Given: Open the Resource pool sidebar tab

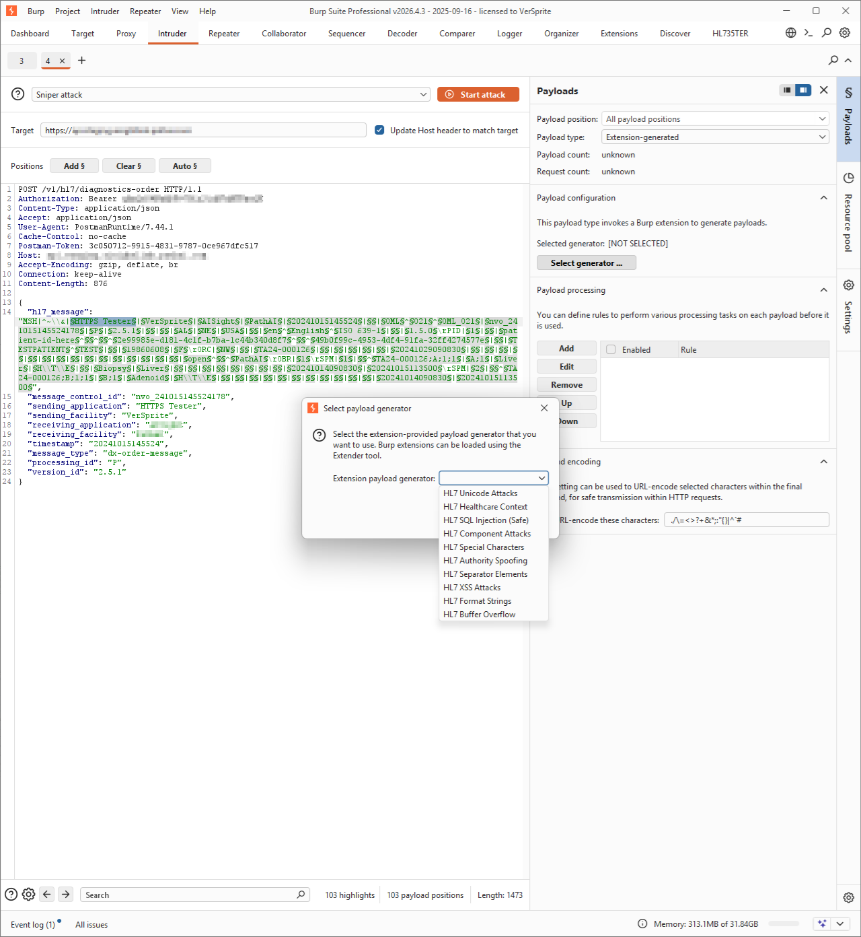Looking at the screenshot, I should pos(849,214).
